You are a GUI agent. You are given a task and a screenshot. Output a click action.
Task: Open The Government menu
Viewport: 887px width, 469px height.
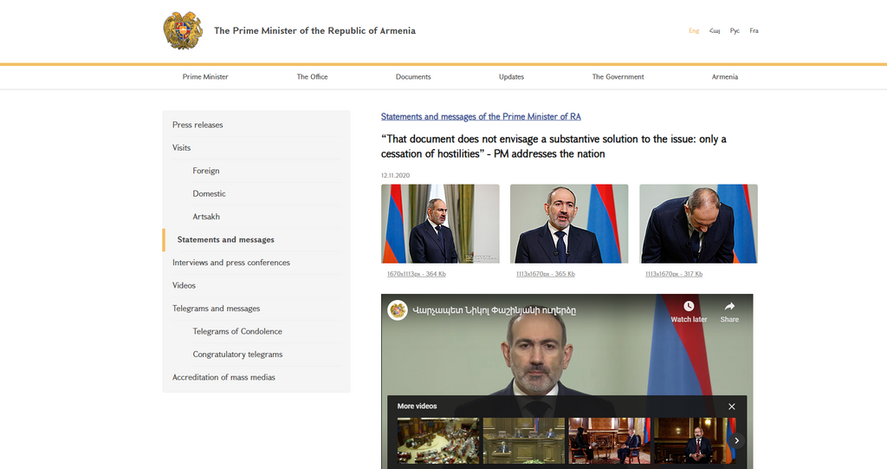(x=618, y=77)
